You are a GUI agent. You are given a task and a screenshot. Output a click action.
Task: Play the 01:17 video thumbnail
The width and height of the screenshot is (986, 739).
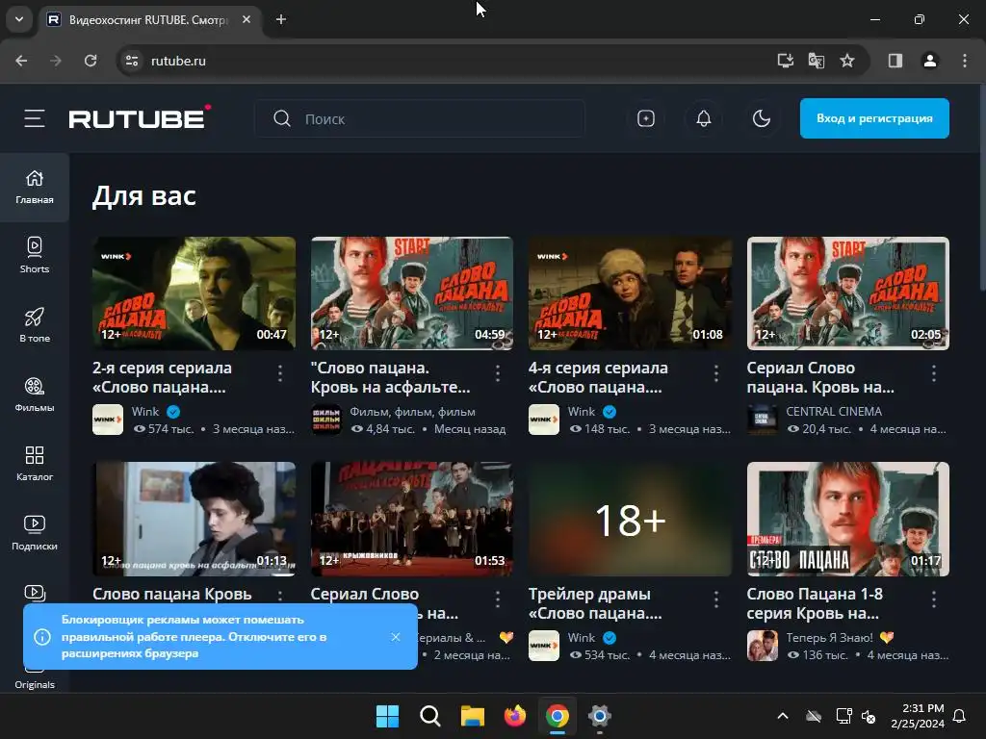coord(847,519)
